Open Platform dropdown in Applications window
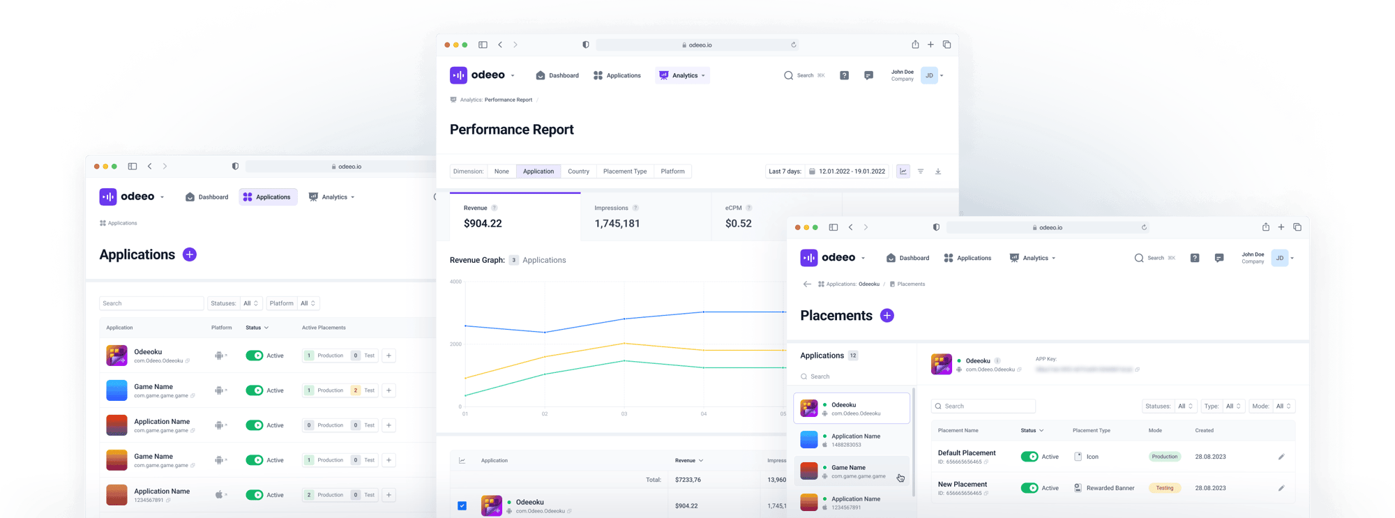 pyautogui.click(x=308, y=303)
